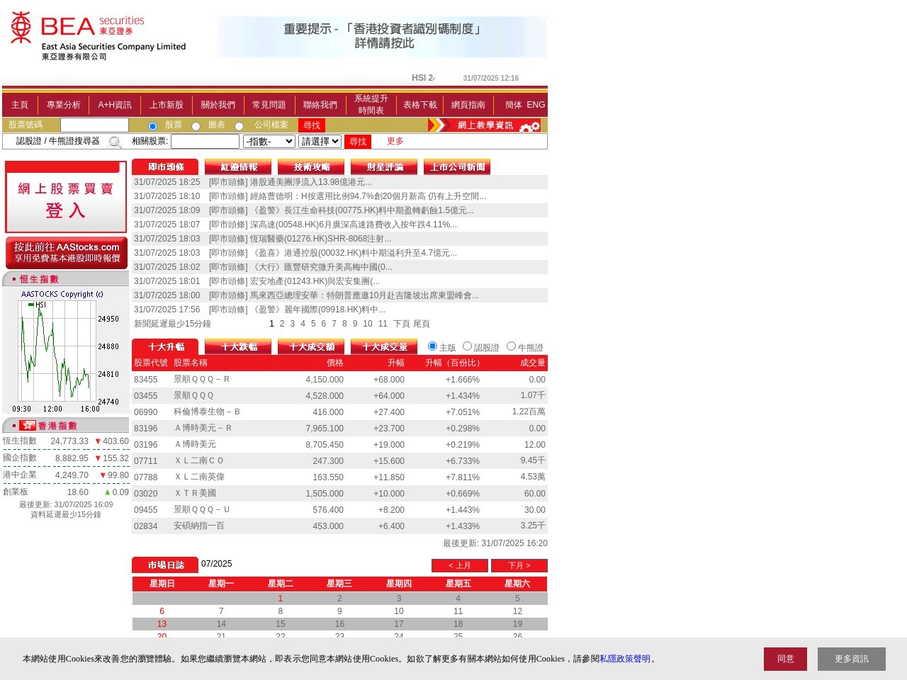Screen dimensions: 907x680
Task: Choose the 認股證 radio button
Action: [467, 346]
